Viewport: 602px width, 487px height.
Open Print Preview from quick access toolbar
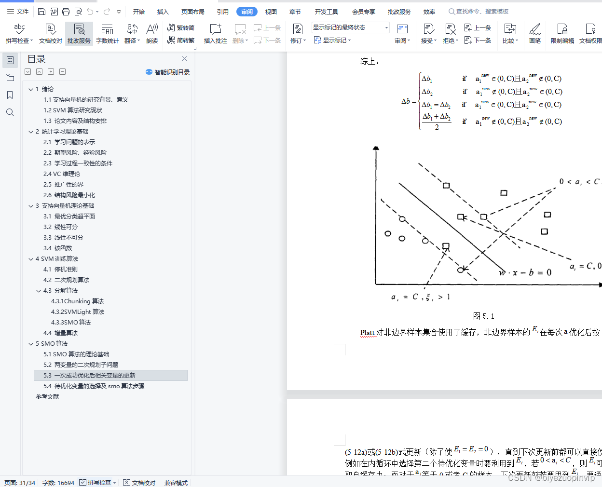pyautogui.click(x=78, y=12)
